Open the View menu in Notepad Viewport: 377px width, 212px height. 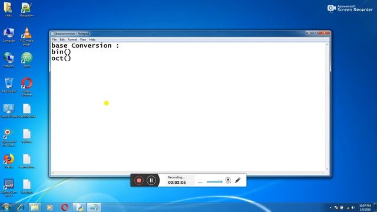coord(83,39)
